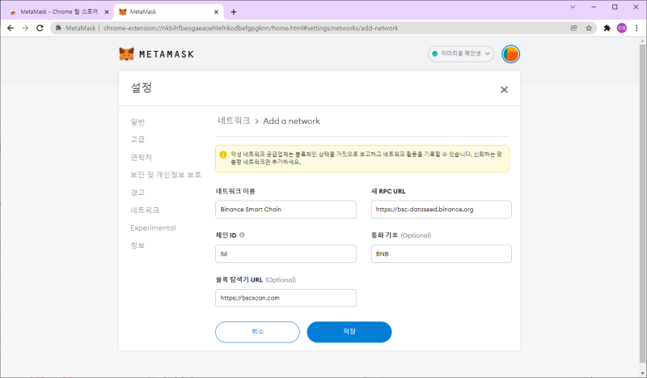Click the block explorer URL field
This screenshot has width=647, height=378.
pos(285,298)
